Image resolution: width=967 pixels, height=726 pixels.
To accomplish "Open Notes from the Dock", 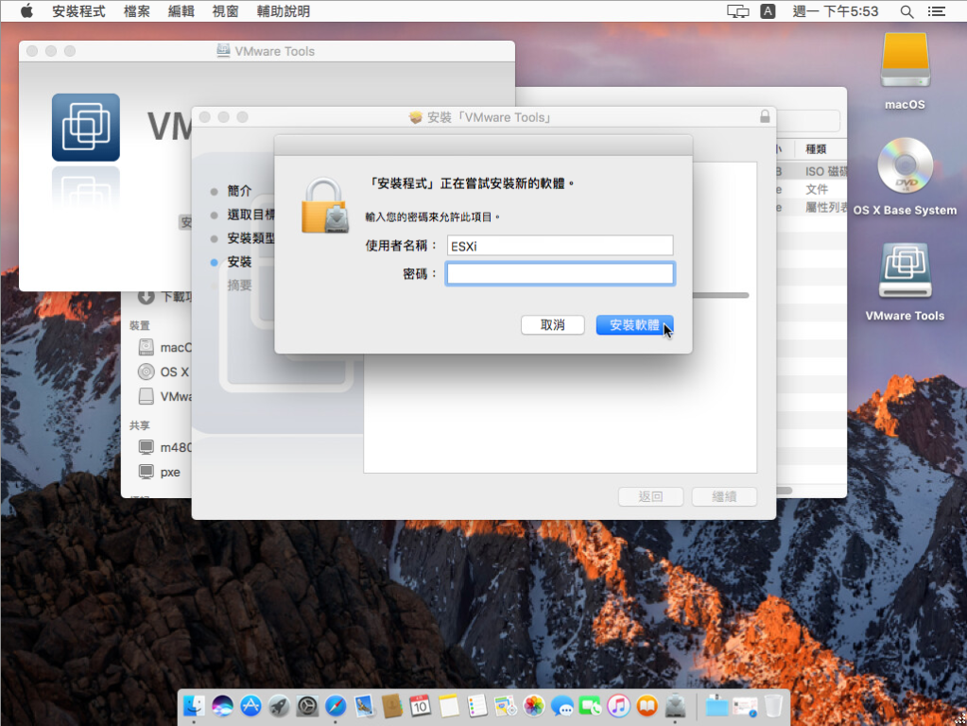I will click(449, 705).
